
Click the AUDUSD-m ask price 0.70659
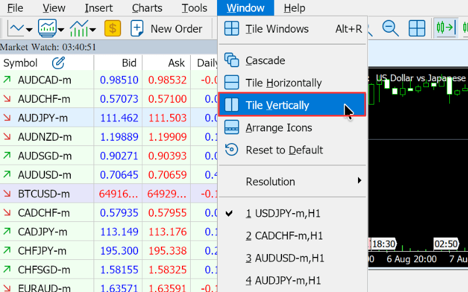[x=167, y=175]
